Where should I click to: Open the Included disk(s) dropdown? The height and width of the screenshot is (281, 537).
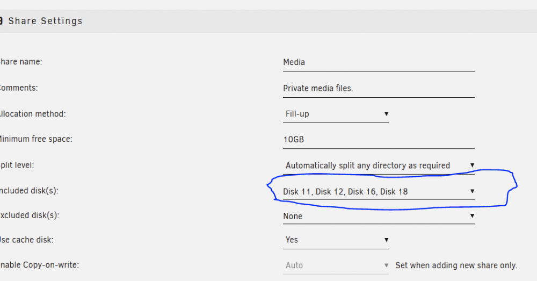click(x=379, y=191)
